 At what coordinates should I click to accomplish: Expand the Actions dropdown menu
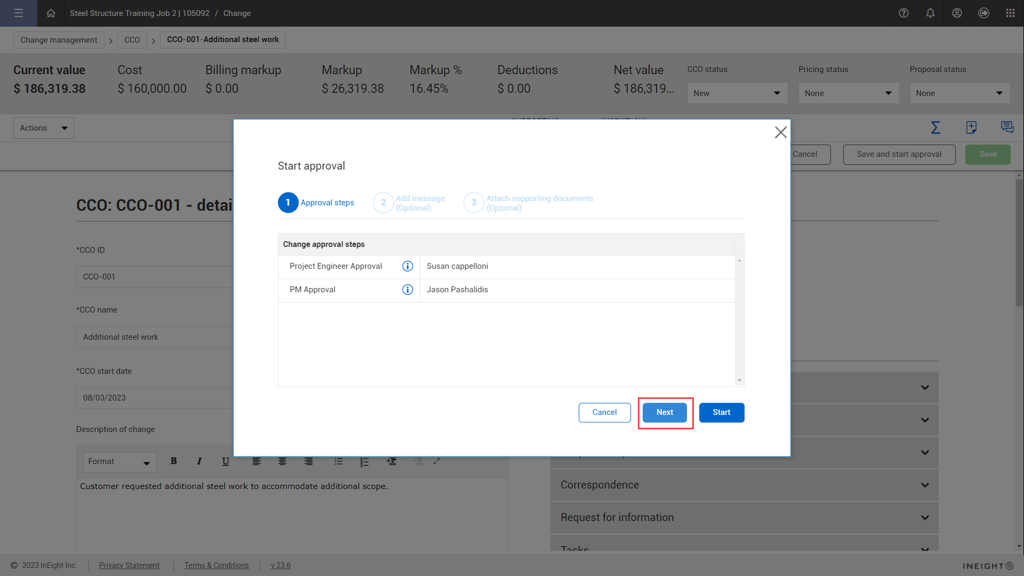pos(44,128)
